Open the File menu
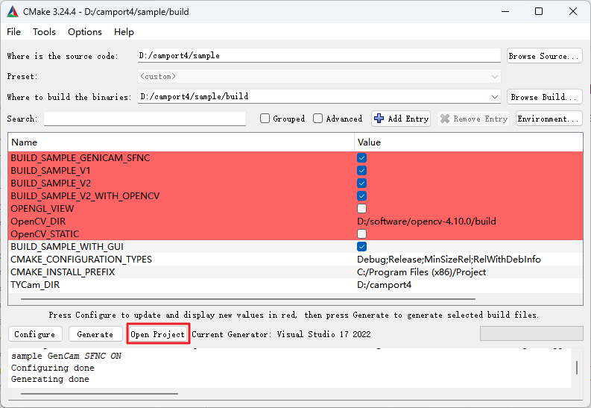Viewport: 591px width, 408px height. [x=14, y=32]
